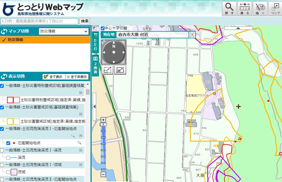The width and height of the screenshot is (282, 182).
Task: Uncheck 土石流危険渓流Ⅰ-氾濫開始地点 group checkbox
Action: click(x=2, y=129)
